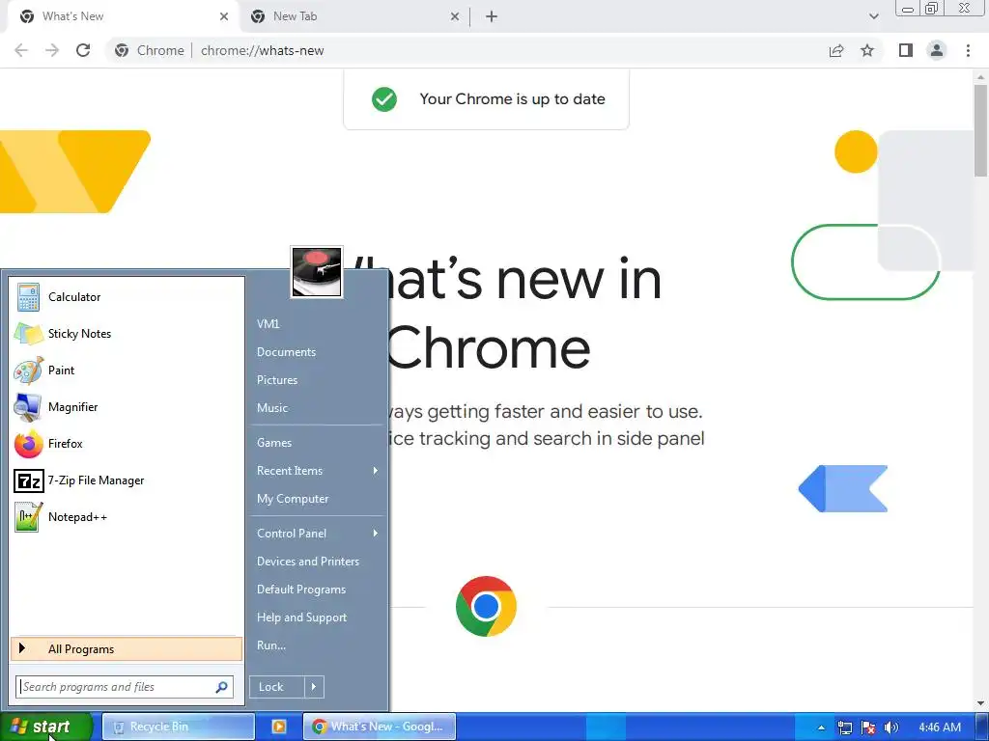This screenshot has height=741, width=989.
Task: Click the Search programs and files box
Action: click(125, 687)
